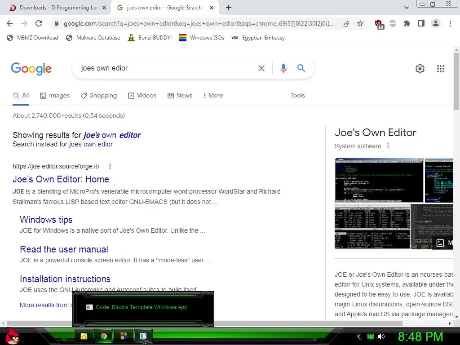Switch to Chrome in the taskbar
Screen dimensions: 460x345
(x=104, y=336)
